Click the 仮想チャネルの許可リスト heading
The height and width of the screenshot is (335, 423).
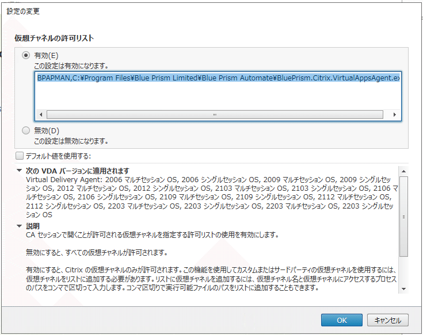click(54, 38)
